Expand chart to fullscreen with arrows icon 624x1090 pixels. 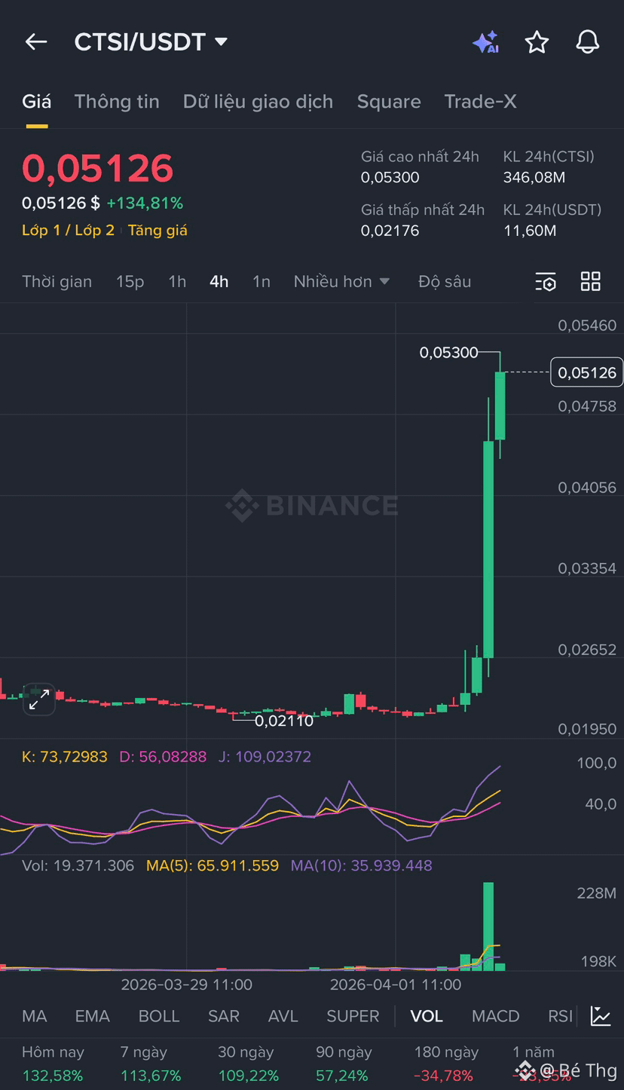38,700
